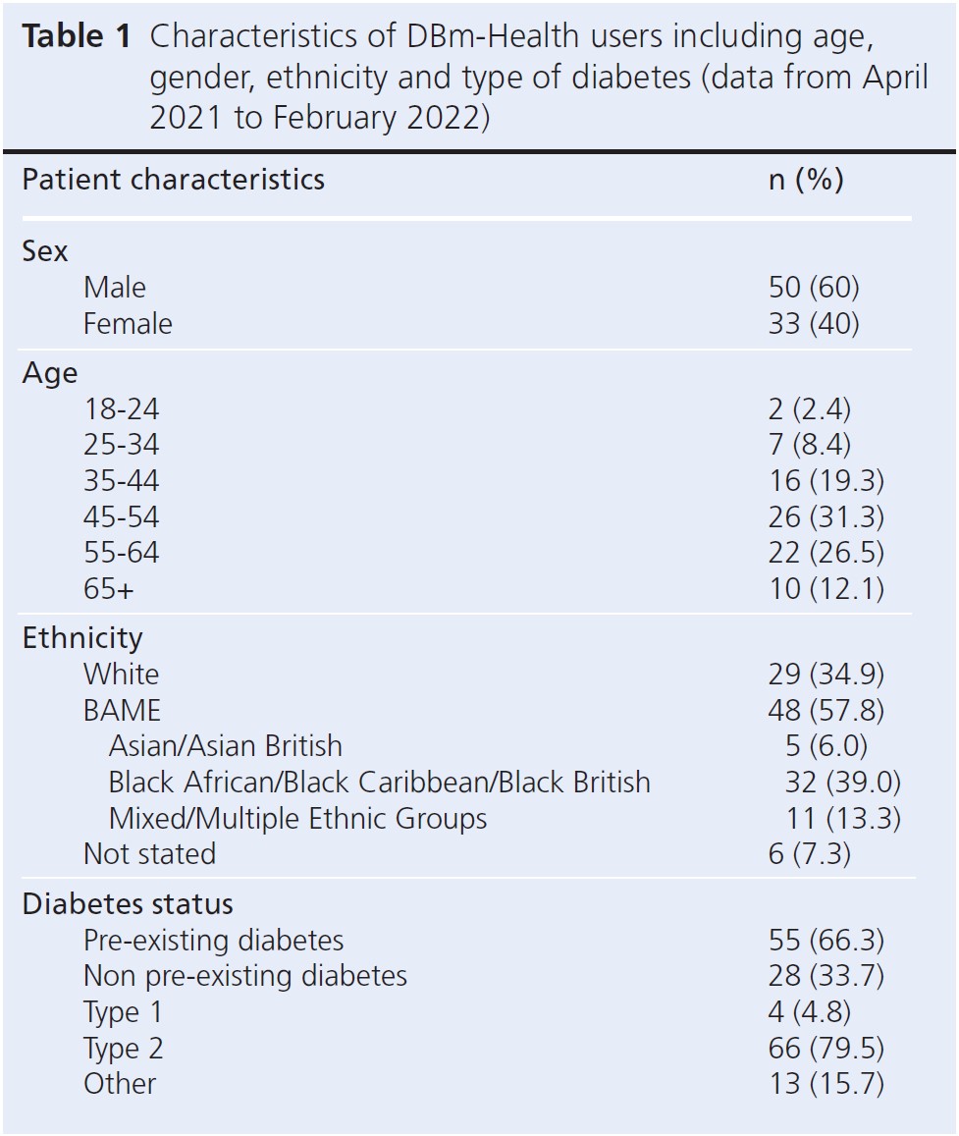Click the "Age" section heading

click(x=49, y=374)
